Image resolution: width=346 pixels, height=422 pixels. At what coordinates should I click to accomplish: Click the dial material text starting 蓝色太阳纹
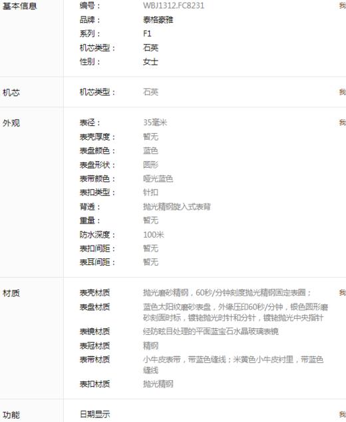pyautogui.click(x=236, y=312)
